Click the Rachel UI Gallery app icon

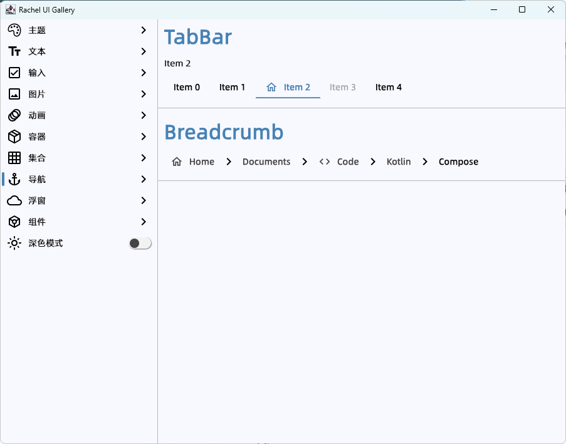(x=11, y=10)
